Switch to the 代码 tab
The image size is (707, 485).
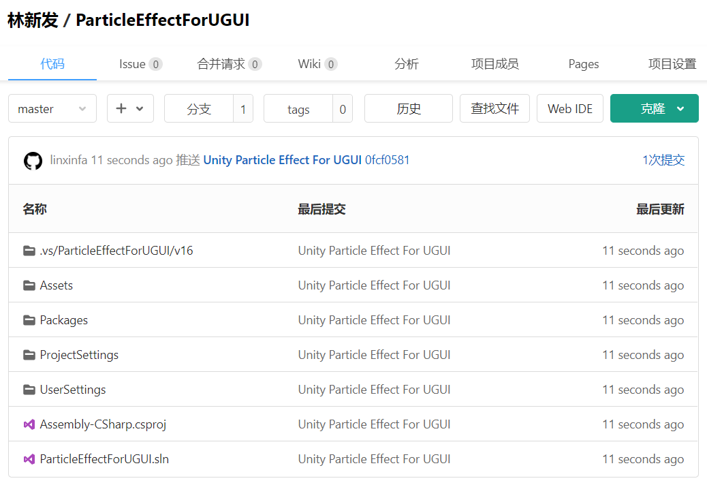[x=52, y=64]
